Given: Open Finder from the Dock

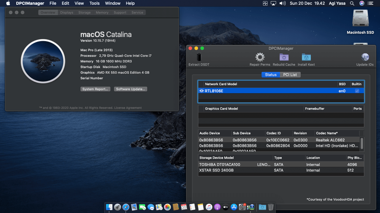Looking at the screenshot, I should (x=109, y=207).
